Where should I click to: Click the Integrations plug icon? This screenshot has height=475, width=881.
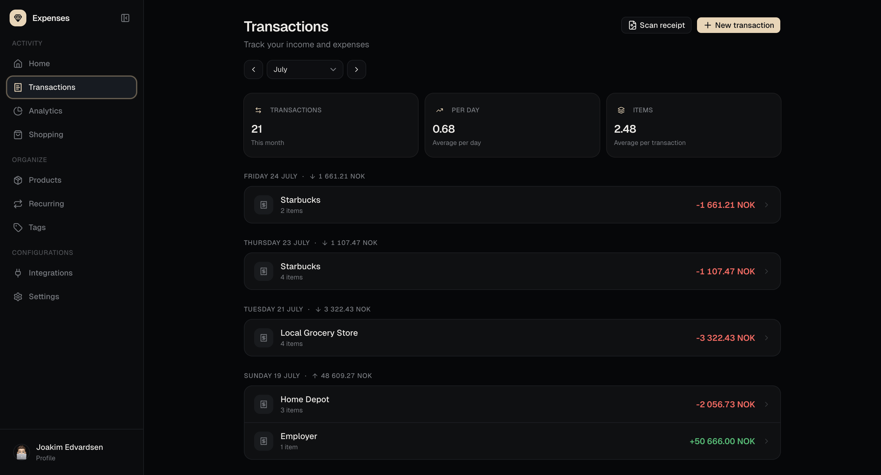click(x=18, y=273)
